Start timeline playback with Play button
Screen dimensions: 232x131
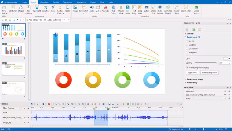pos(37,104)
